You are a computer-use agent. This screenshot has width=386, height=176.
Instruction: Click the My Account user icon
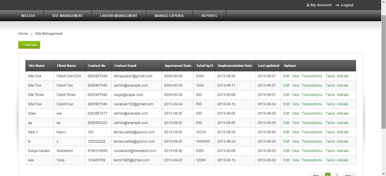coord(308,5)
